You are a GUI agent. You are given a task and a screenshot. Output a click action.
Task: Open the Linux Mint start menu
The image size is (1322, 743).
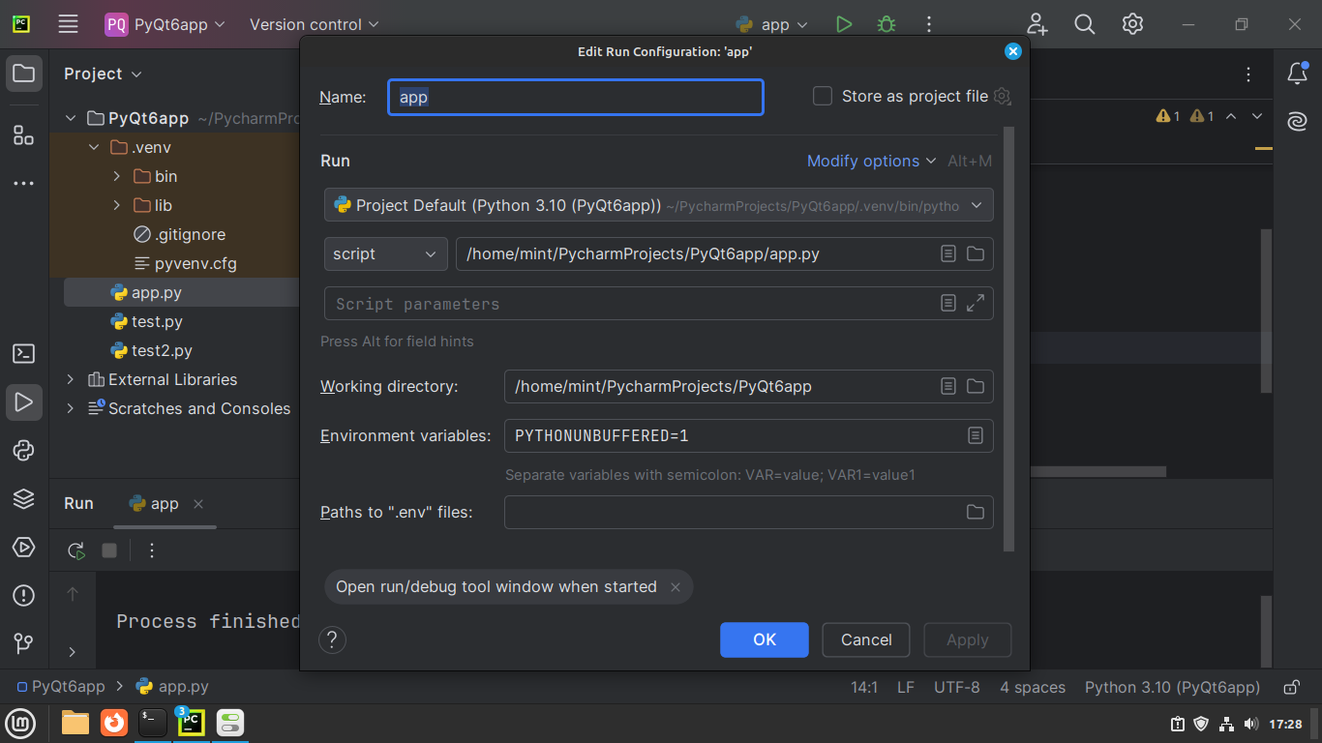tap(21, 723)
